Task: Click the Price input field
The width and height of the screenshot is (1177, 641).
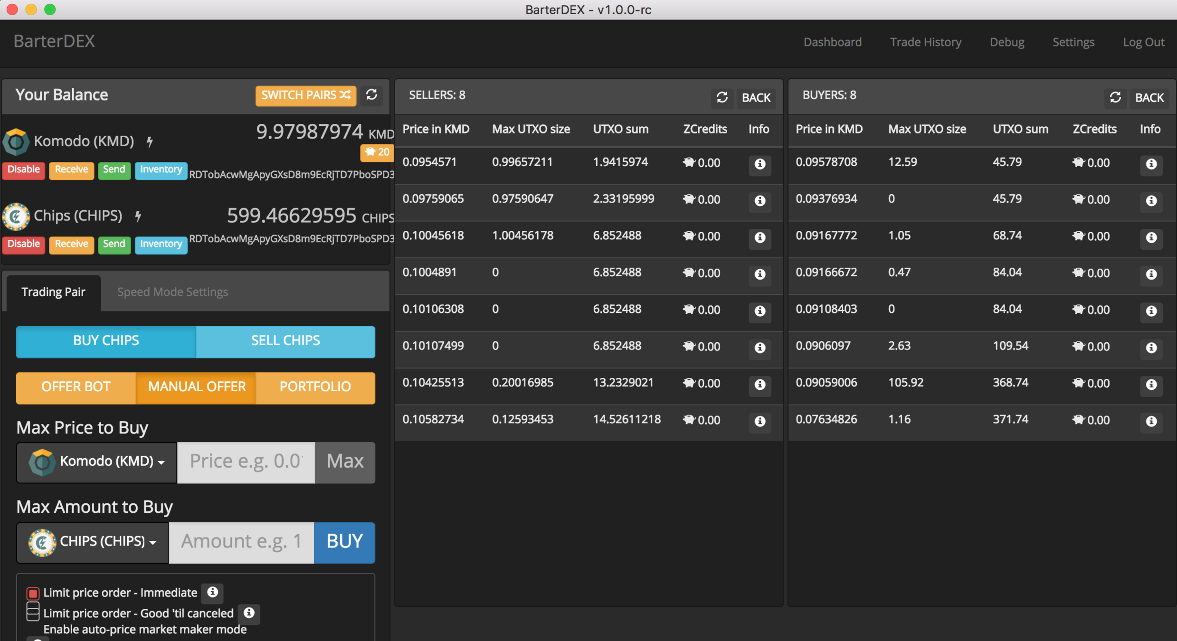Action: point(246,462)
